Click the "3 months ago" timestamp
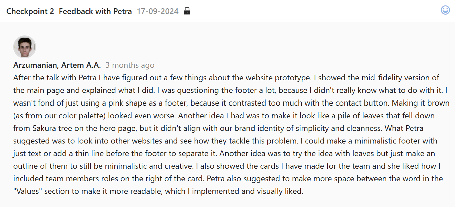 130,65
